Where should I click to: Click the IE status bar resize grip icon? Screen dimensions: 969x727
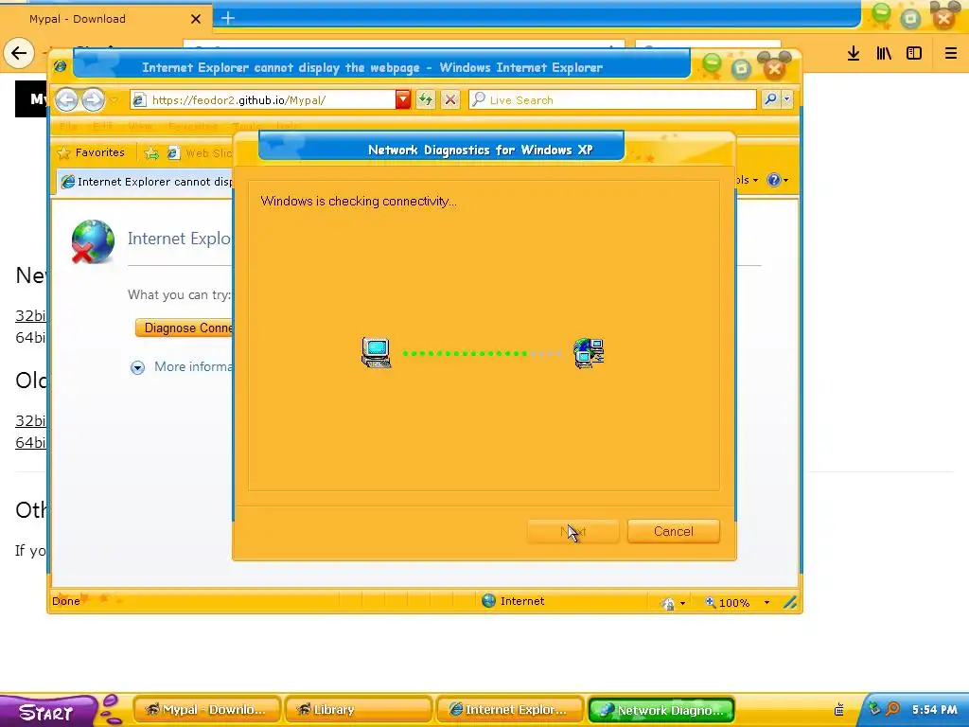point(790,603)
